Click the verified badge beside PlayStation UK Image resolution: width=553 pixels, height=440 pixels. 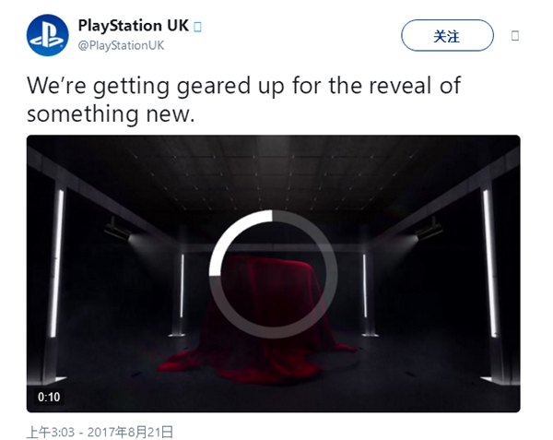click(x=198, y=27)
